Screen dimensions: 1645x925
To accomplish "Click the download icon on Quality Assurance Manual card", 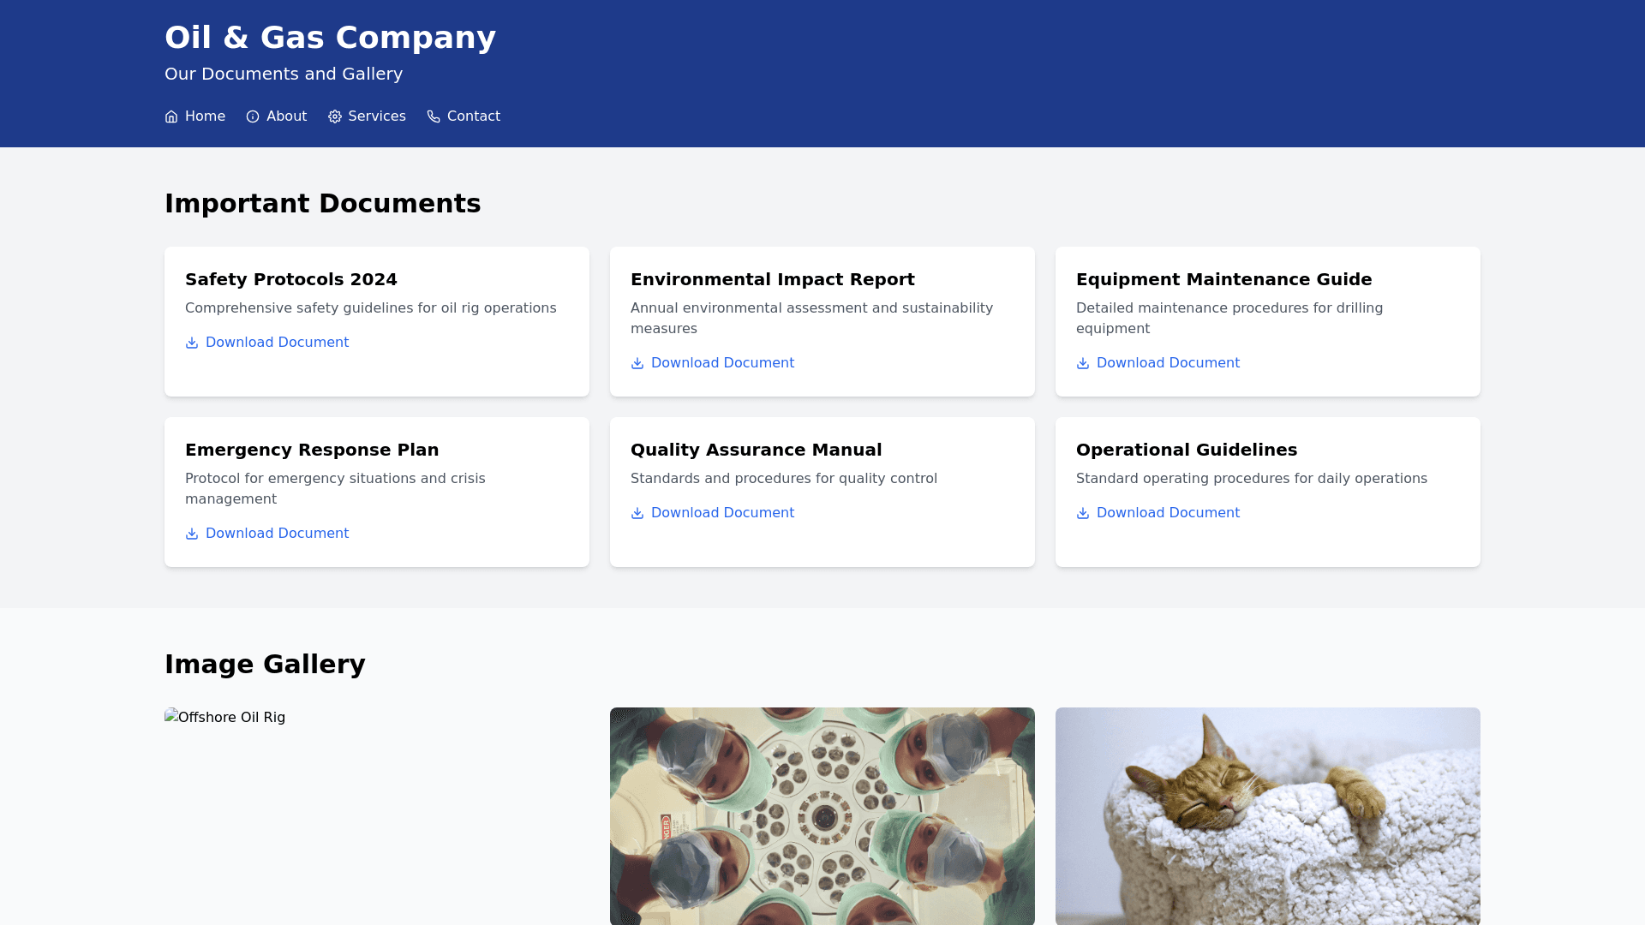I will point(637,513).
